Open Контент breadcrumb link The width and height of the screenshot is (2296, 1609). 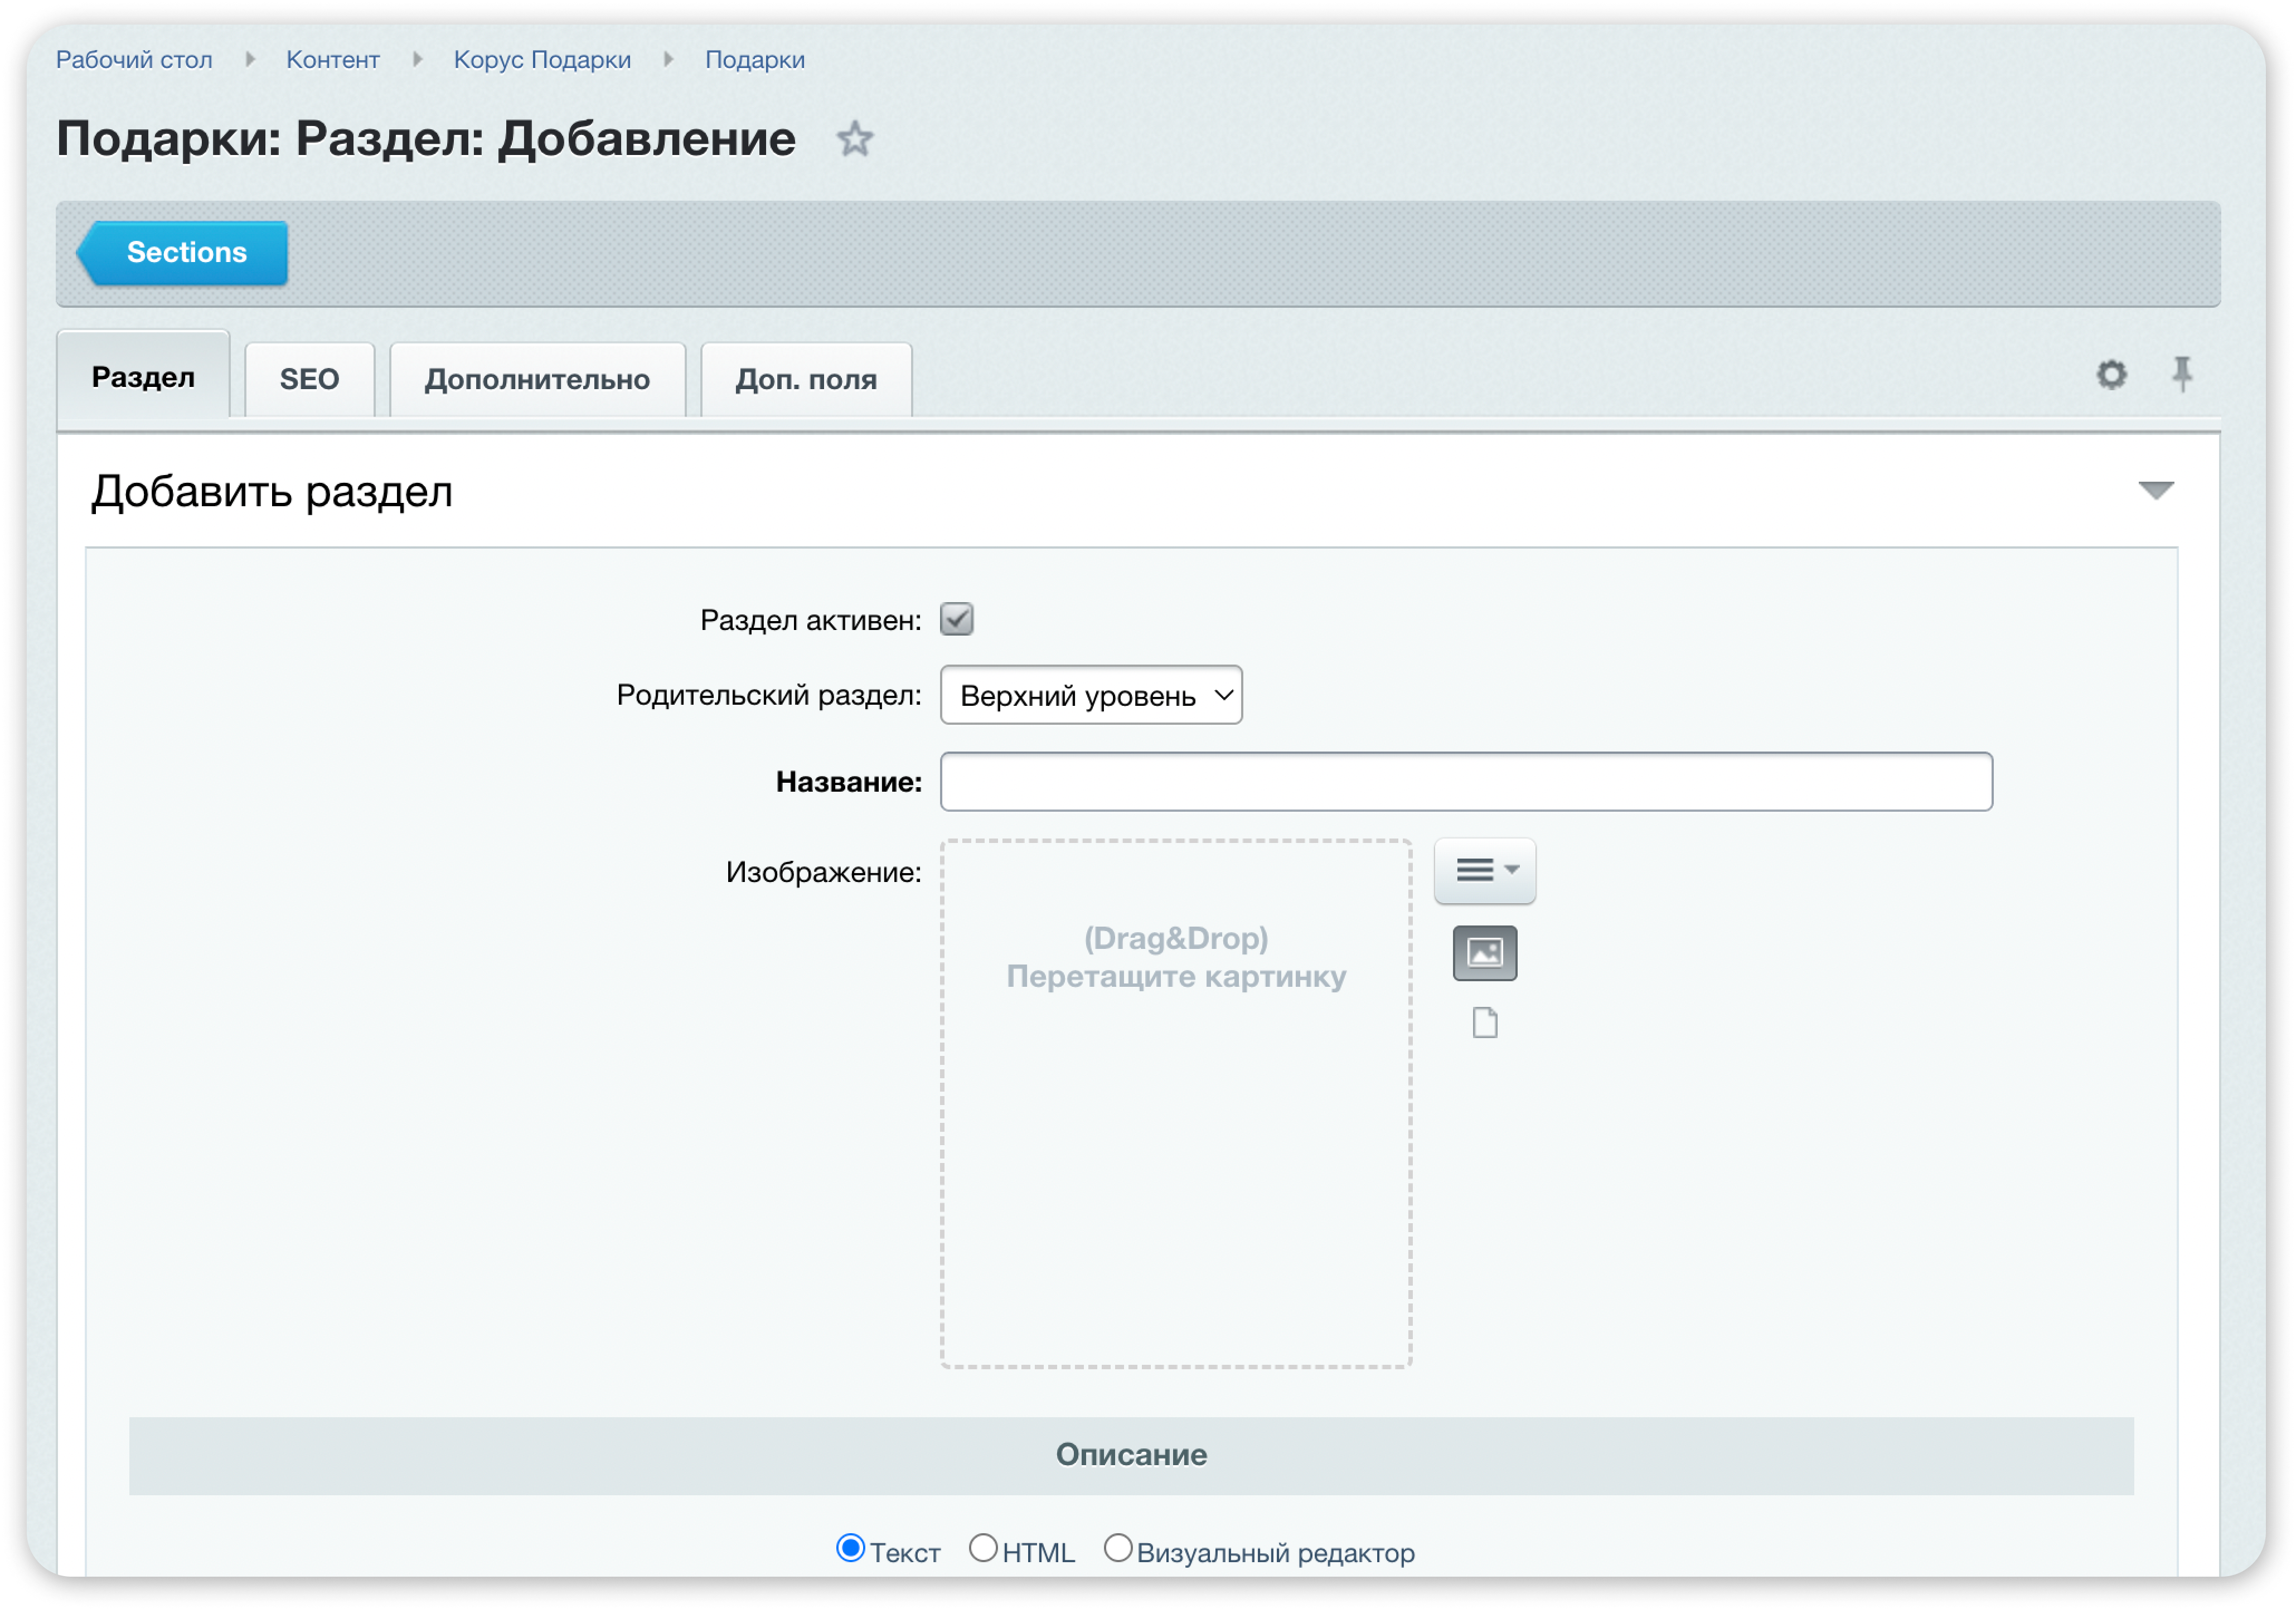(x=333, y=60)
